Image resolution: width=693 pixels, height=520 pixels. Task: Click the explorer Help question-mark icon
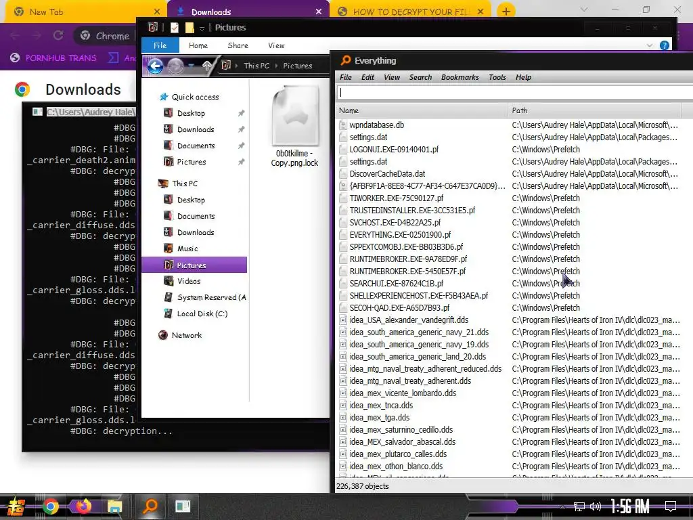(664, 45)
